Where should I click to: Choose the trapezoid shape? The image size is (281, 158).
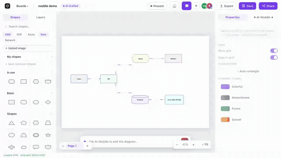click(48, 123)
